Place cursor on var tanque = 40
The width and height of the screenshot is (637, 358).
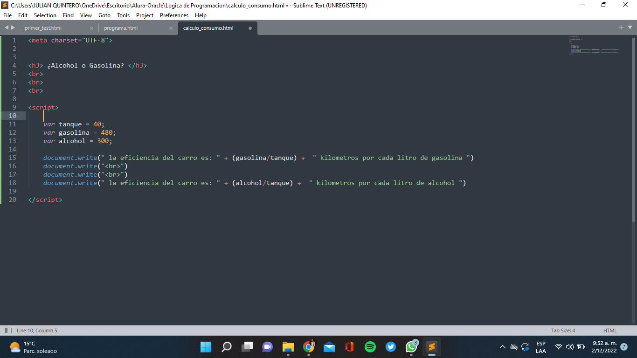(x=74, y=124)
